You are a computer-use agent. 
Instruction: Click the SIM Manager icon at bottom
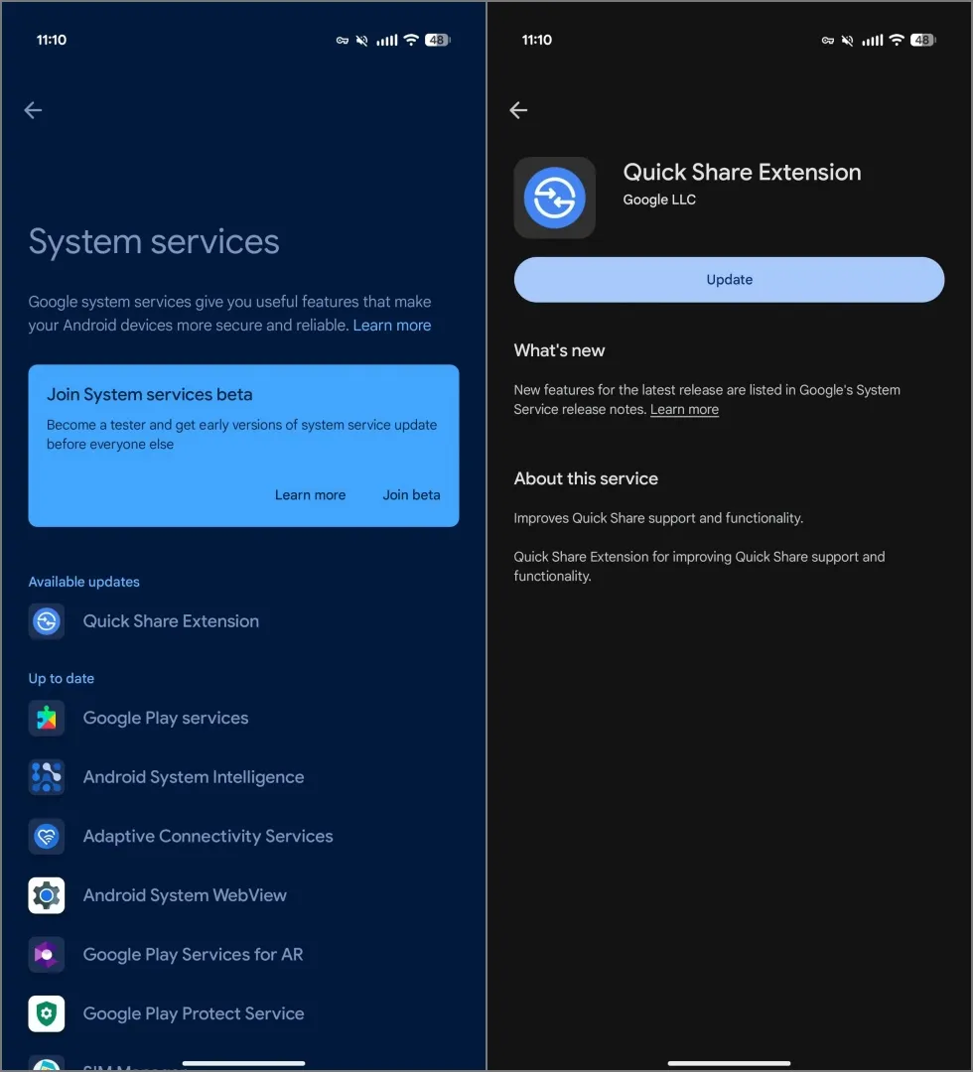coord(46,1064)
